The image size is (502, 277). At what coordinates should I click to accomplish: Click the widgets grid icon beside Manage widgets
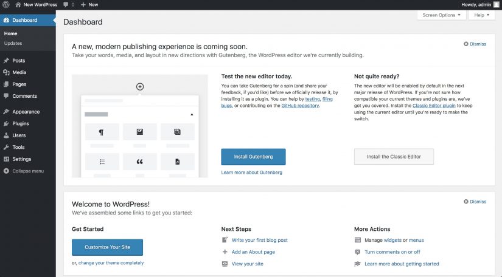pos(358,240)
